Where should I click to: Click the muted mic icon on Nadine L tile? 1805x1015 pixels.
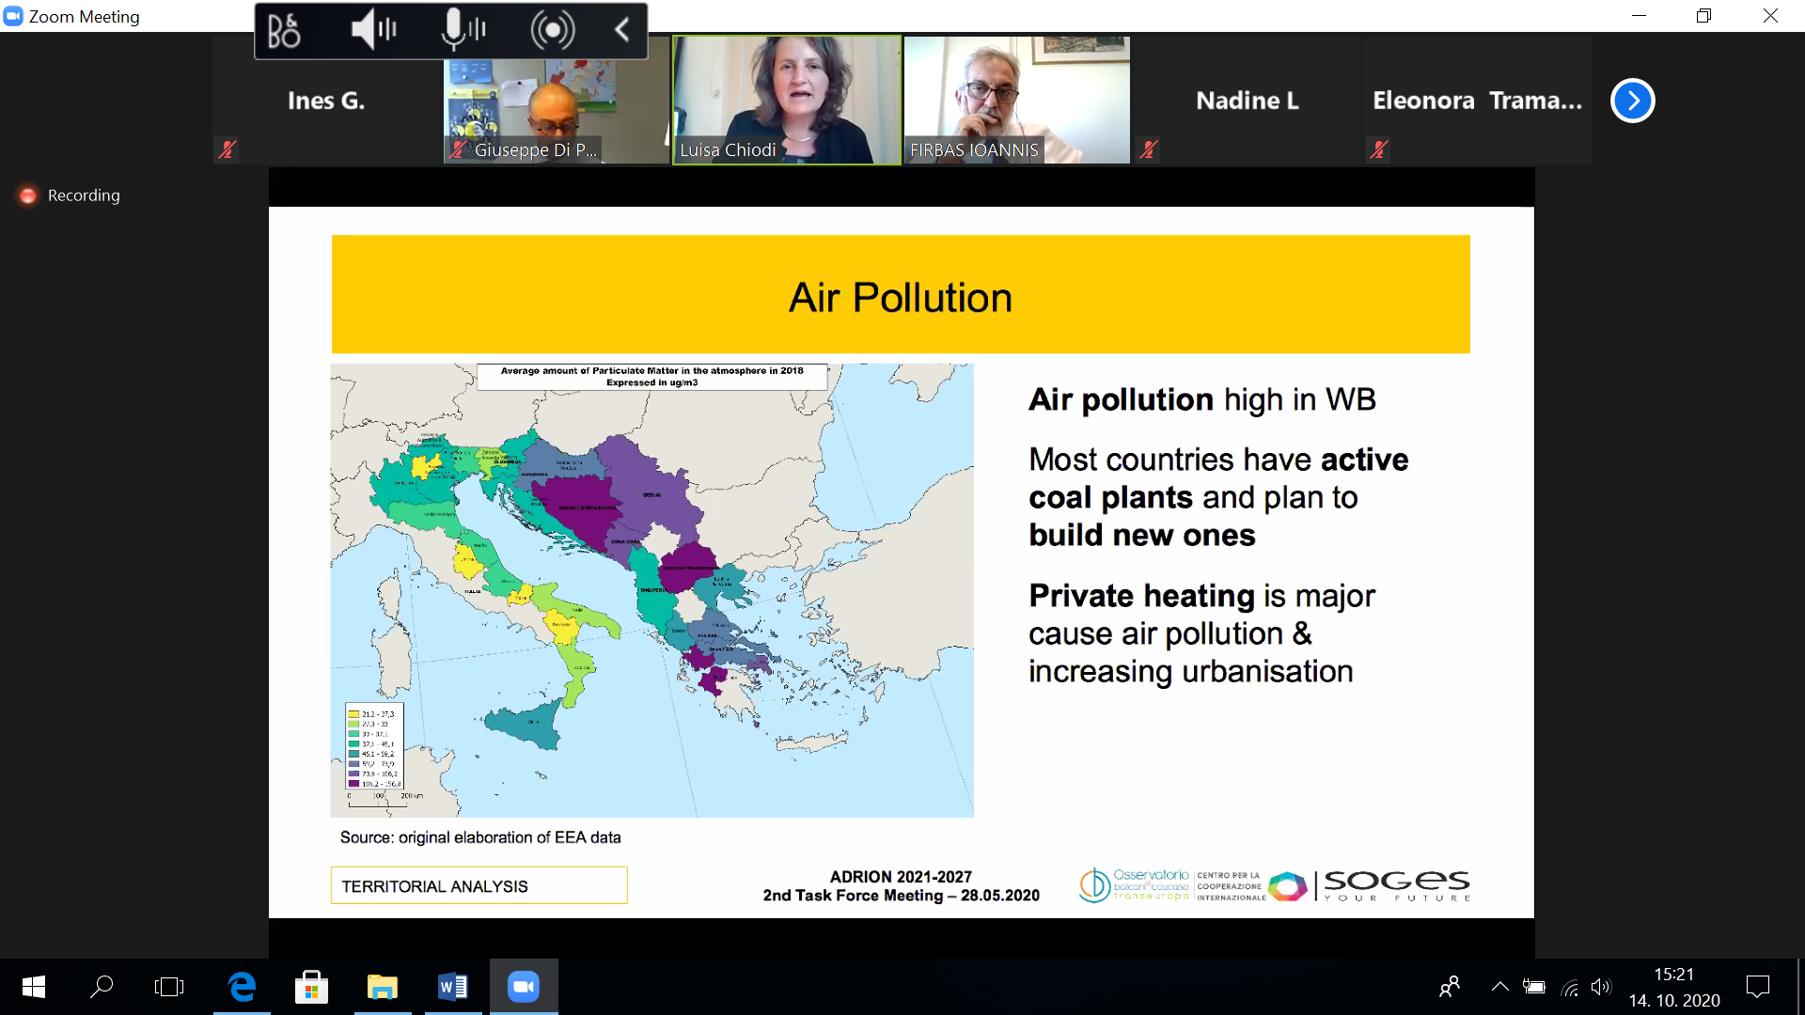(1148, 148)
